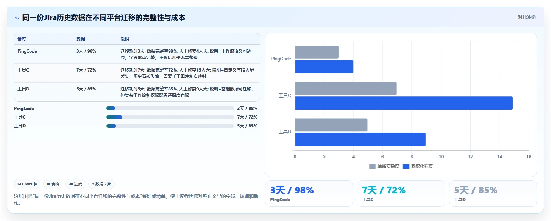
Task: Click the gray 工具D bar in the chart
Action: click(x=331, y=125)
